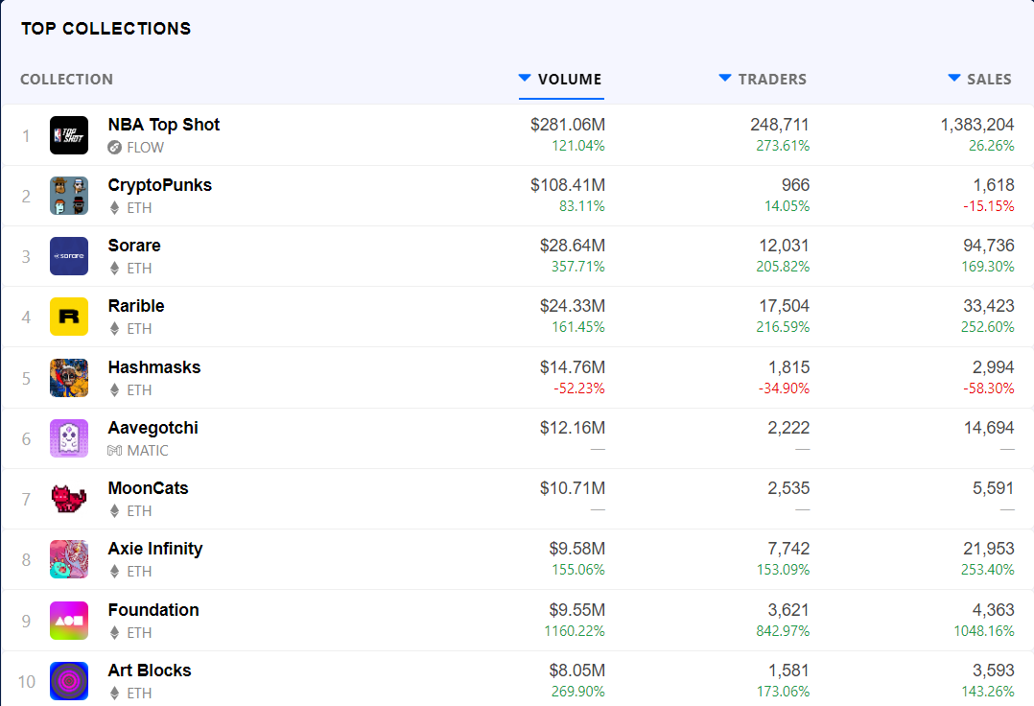The width and height of the screenshot is (1034, 706).
Task: Open the Aavegotchi collection link
Action: point(153,428)
